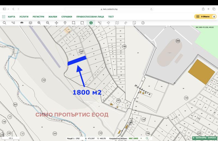The image size is (218, 141).
Task: Select the zoom out tool
Action: coord(48,23)
